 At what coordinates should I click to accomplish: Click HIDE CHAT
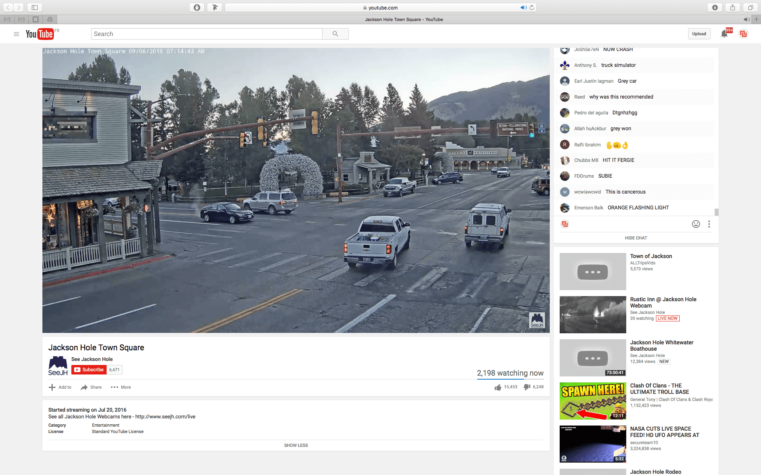[x=636, y=238]
